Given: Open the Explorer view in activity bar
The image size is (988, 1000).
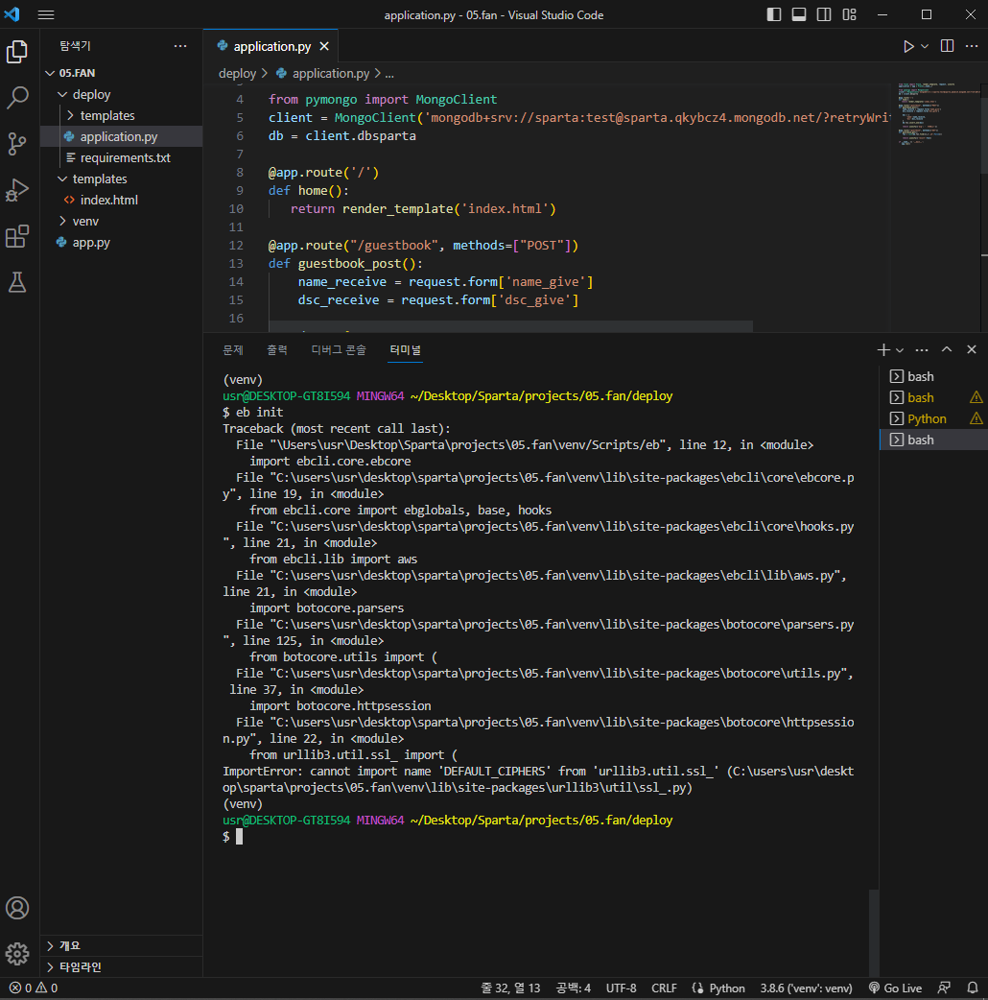Looking at the screenshot, I should click(x=17, y=52).
